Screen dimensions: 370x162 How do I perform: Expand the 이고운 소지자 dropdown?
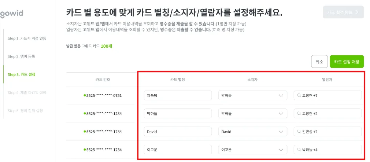point(253,150)
